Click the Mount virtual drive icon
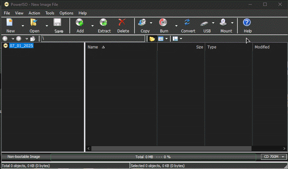 pos(224,23)
